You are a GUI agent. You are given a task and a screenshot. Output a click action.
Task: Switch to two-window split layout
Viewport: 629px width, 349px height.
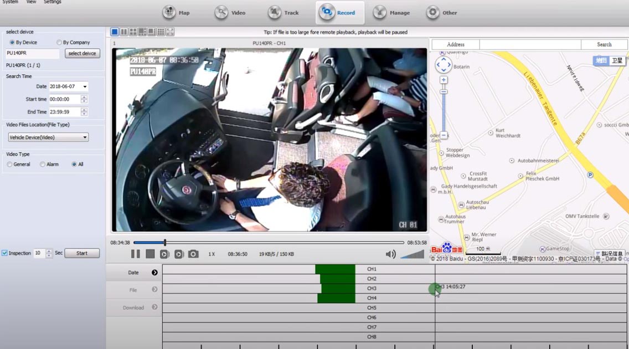tap(124, 32)
